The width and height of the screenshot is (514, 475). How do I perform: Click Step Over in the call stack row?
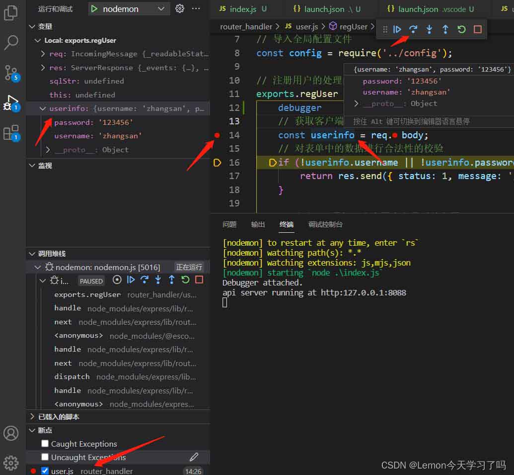coord(145,280)
